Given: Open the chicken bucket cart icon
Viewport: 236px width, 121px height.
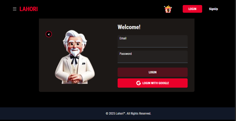Looking at the screenshot, I should point(168,9).
